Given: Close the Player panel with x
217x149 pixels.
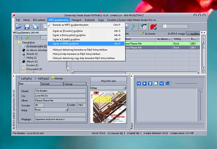Looking at the screenshot, I should 132,76.
